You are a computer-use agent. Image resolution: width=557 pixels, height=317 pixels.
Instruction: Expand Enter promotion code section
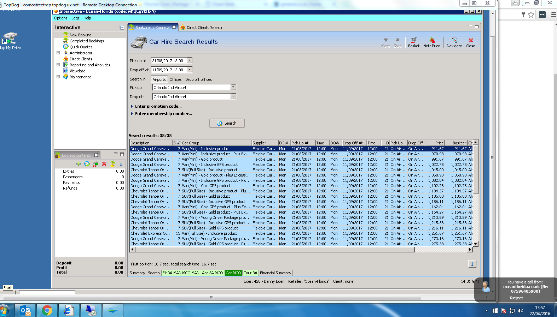pos(158,106)
